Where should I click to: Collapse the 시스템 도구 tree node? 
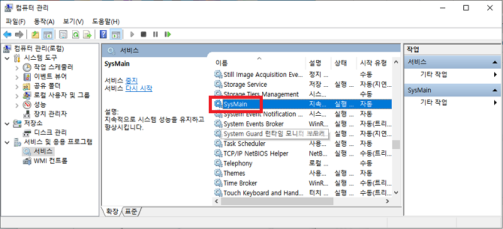8,58
